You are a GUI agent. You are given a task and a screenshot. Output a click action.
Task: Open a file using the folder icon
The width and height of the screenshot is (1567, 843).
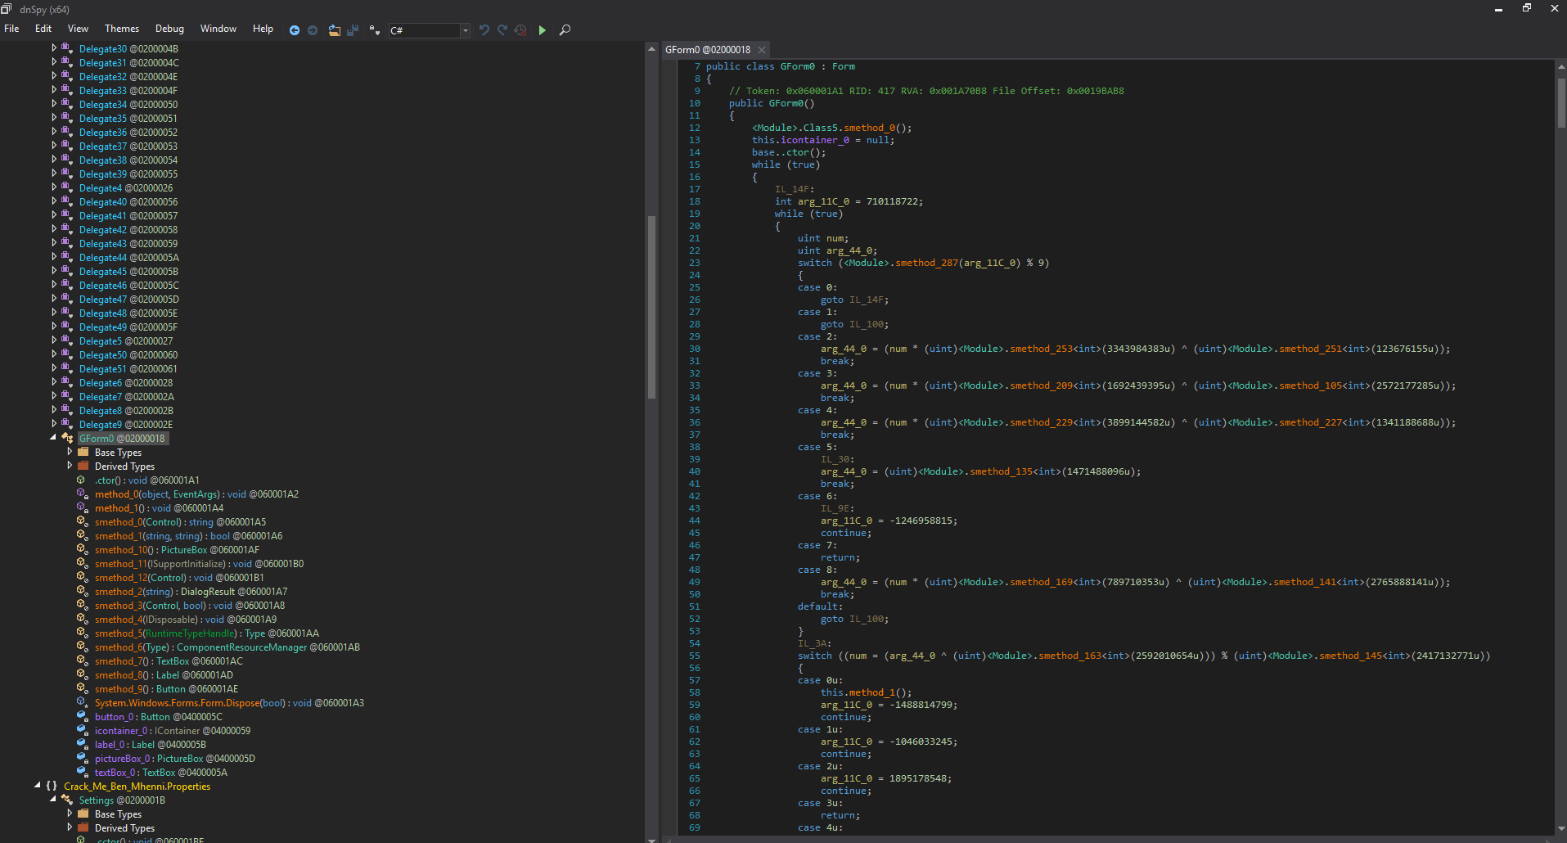[x=335, y=30]
